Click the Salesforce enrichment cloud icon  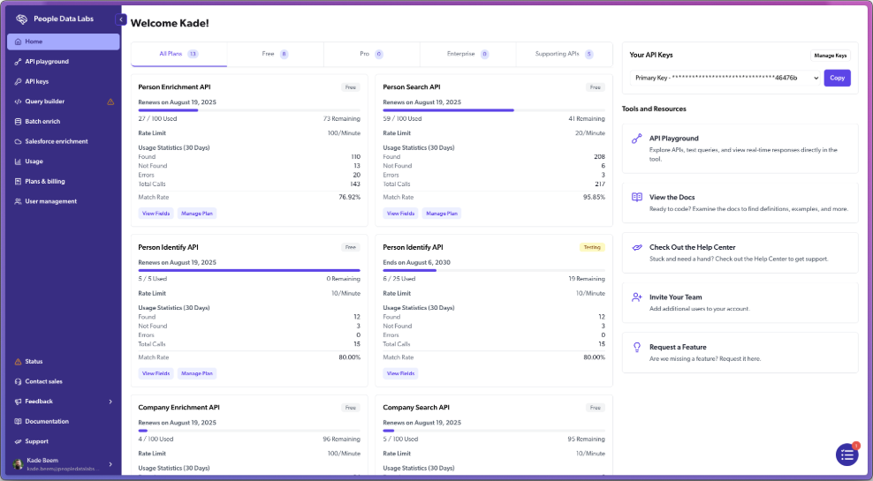pos(18,142)
